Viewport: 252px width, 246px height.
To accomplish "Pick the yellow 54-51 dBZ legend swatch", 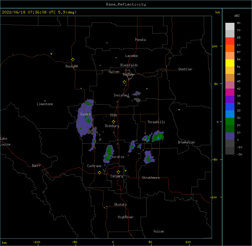I will [230, 63].
